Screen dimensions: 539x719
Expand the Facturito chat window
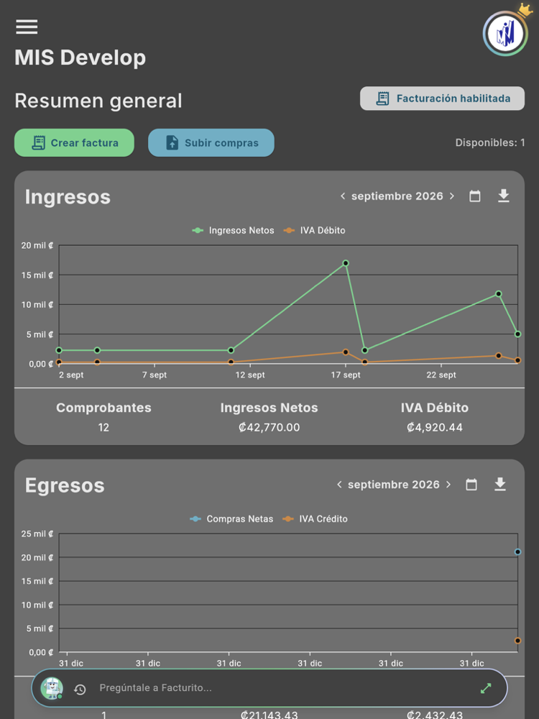(x=486, y=688)
